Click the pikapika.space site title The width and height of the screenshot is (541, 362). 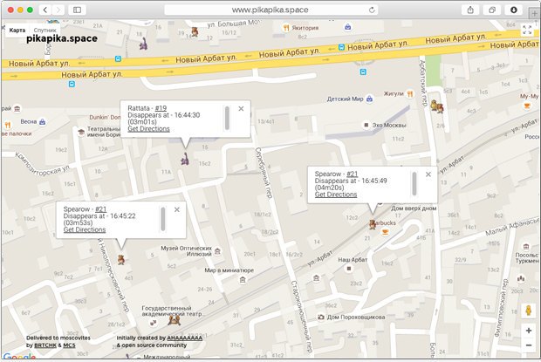tap(62, 38)
